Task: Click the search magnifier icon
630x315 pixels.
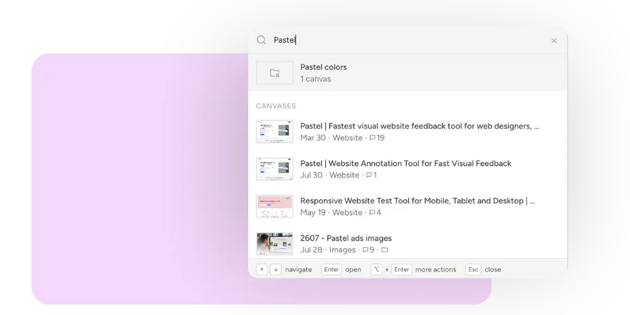Action: click(261, 40)
